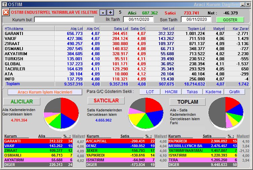Click red value 4.701.354 under ALICILAR
253x170 pixels.
19,120
